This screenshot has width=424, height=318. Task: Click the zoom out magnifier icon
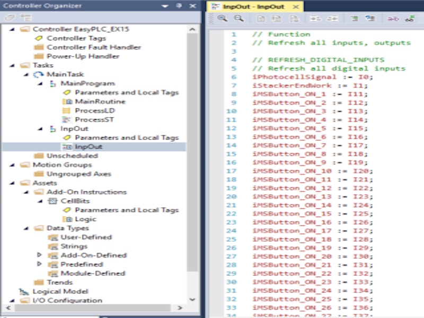[x=238, y=19]
